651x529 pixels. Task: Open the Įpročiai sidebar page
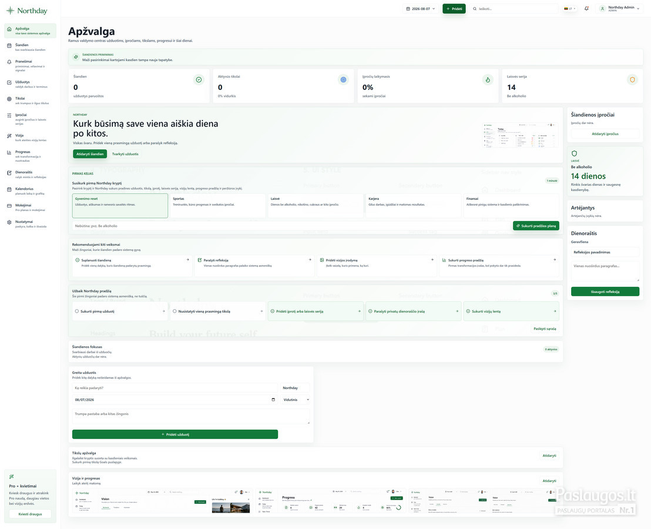click(x=30, y=119)
